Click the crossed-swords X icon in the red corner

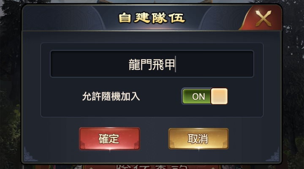pos(263,19)
